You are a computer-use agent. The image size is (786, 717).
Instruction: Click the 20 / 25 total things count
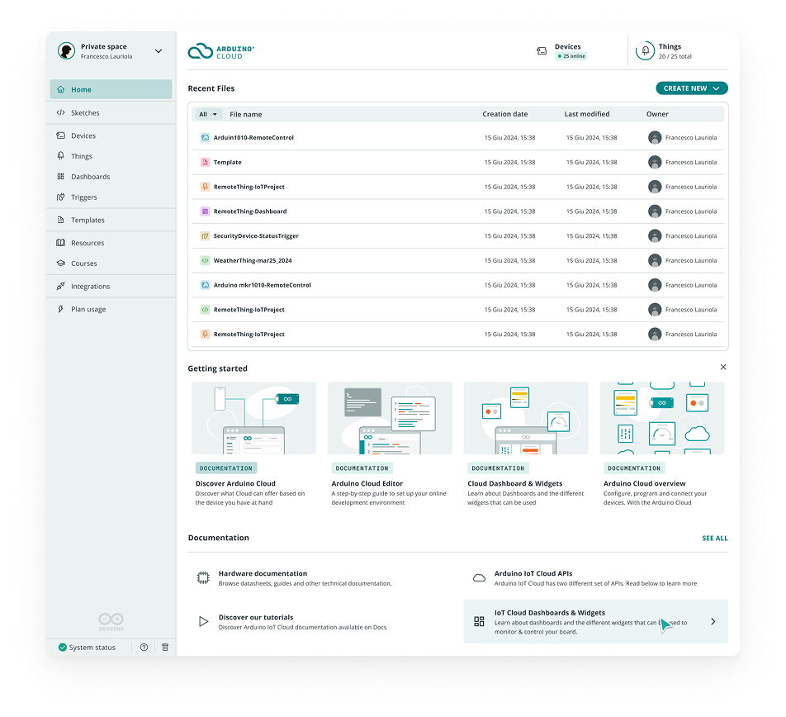[x=675, y=56]
